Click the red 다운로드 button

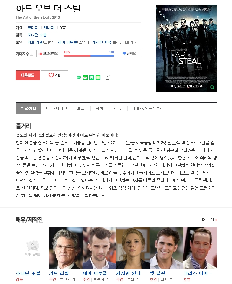pos(28,75)
